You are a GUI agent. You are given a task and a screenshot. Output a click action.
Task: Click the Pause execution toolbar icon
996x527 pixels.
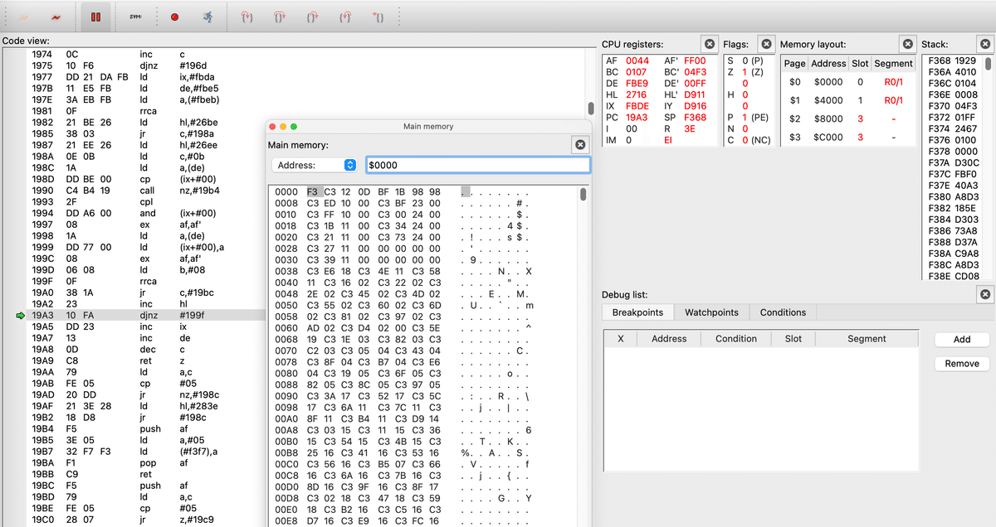(95, 17)
